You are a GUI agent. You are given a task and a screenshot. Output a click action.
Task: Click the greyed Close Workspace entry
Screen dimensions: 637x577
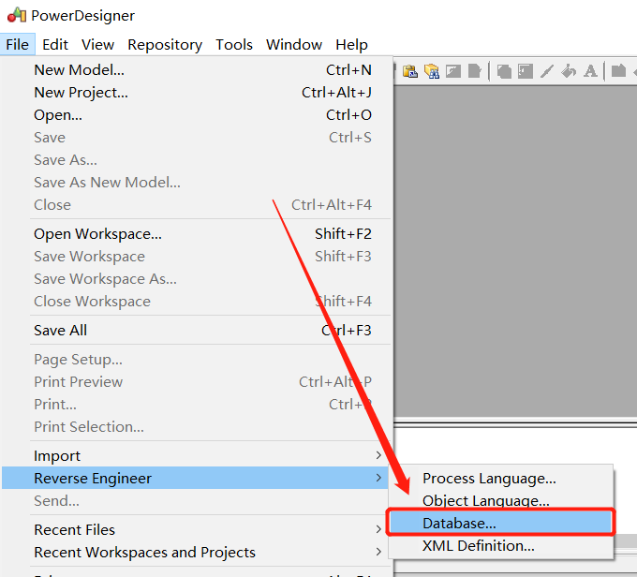[x=197, y=301]
